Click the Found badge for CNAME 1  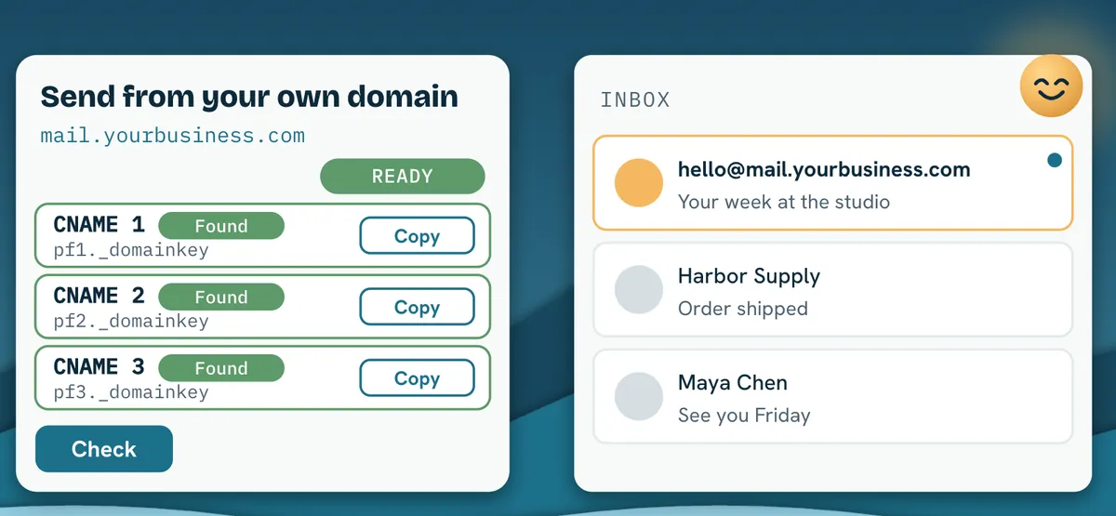(221, 226)
